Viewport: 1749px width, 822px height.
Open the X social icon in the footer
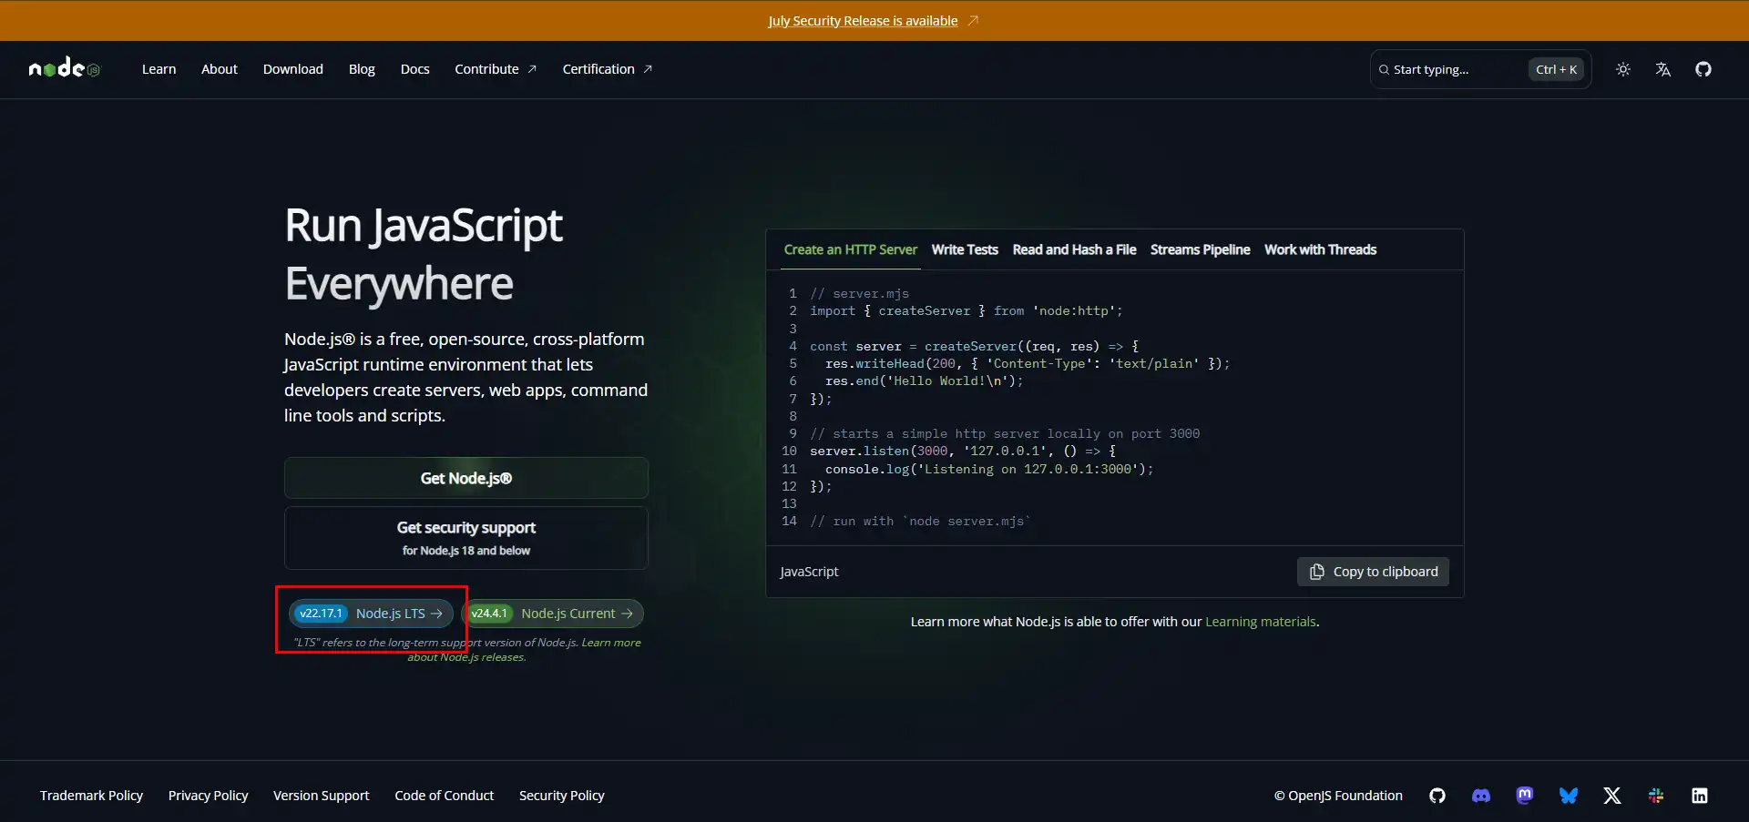click(x=1612, y=795)
